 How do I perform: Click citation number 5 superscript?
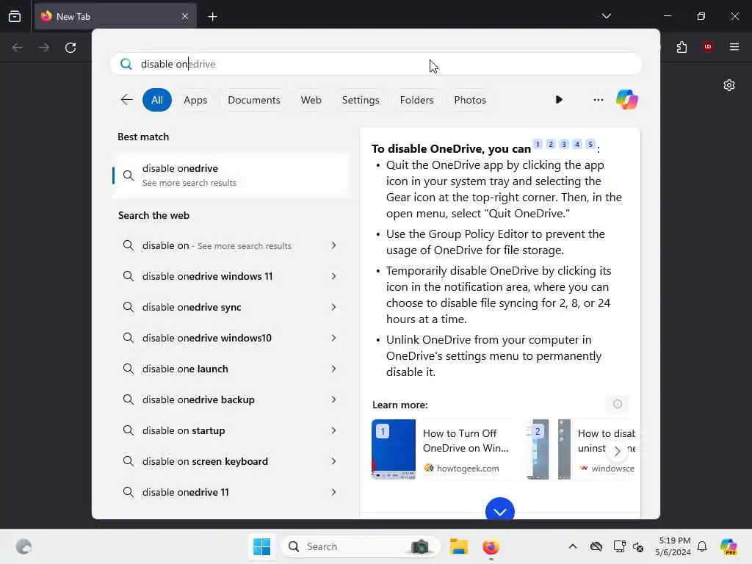590,144
